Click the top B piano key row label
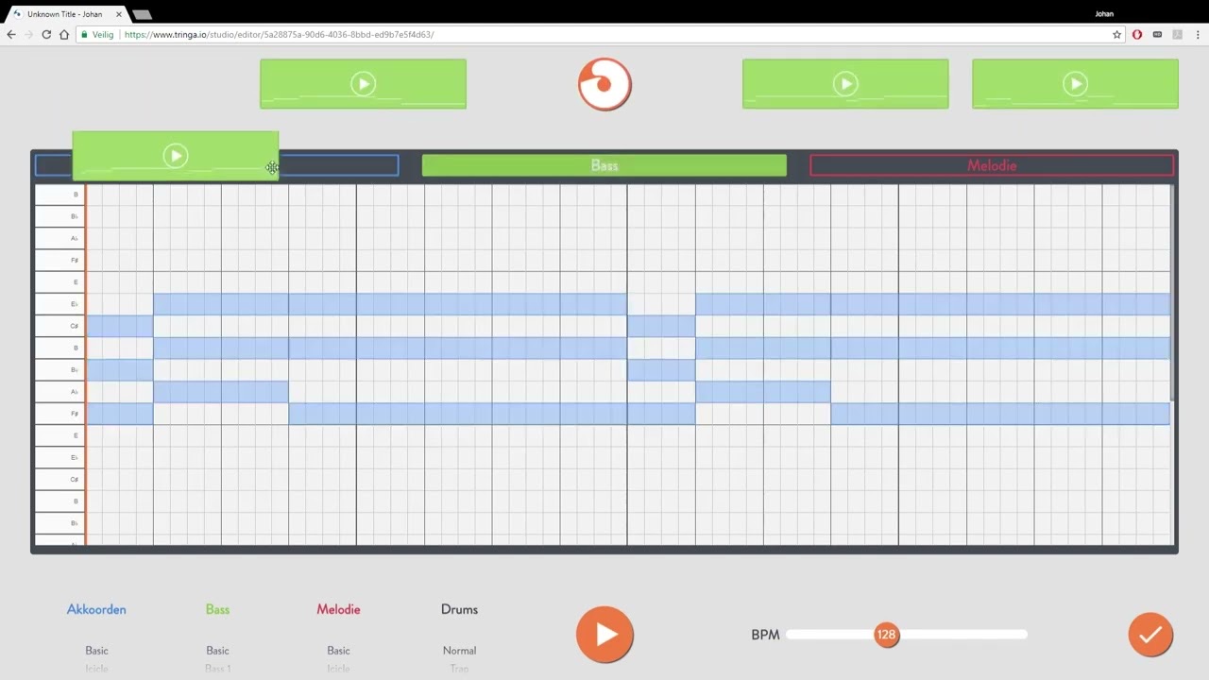The image size is (1209, 680). point(60,195)
